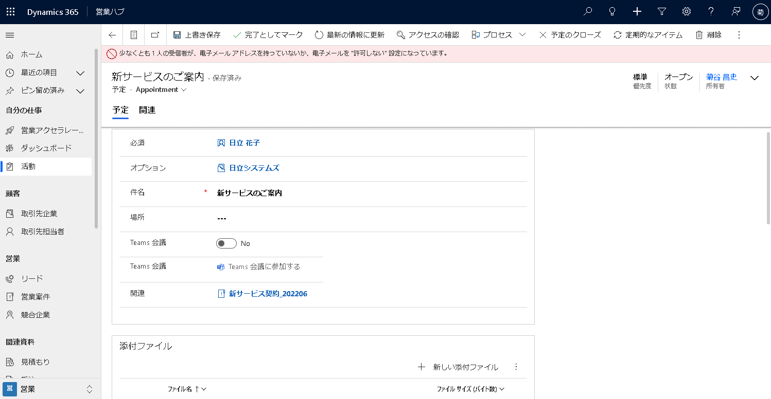Image resolution: width=771 pixels, height=399 pixels.
Task: Open record in new window icon
Action: (155, 35)
